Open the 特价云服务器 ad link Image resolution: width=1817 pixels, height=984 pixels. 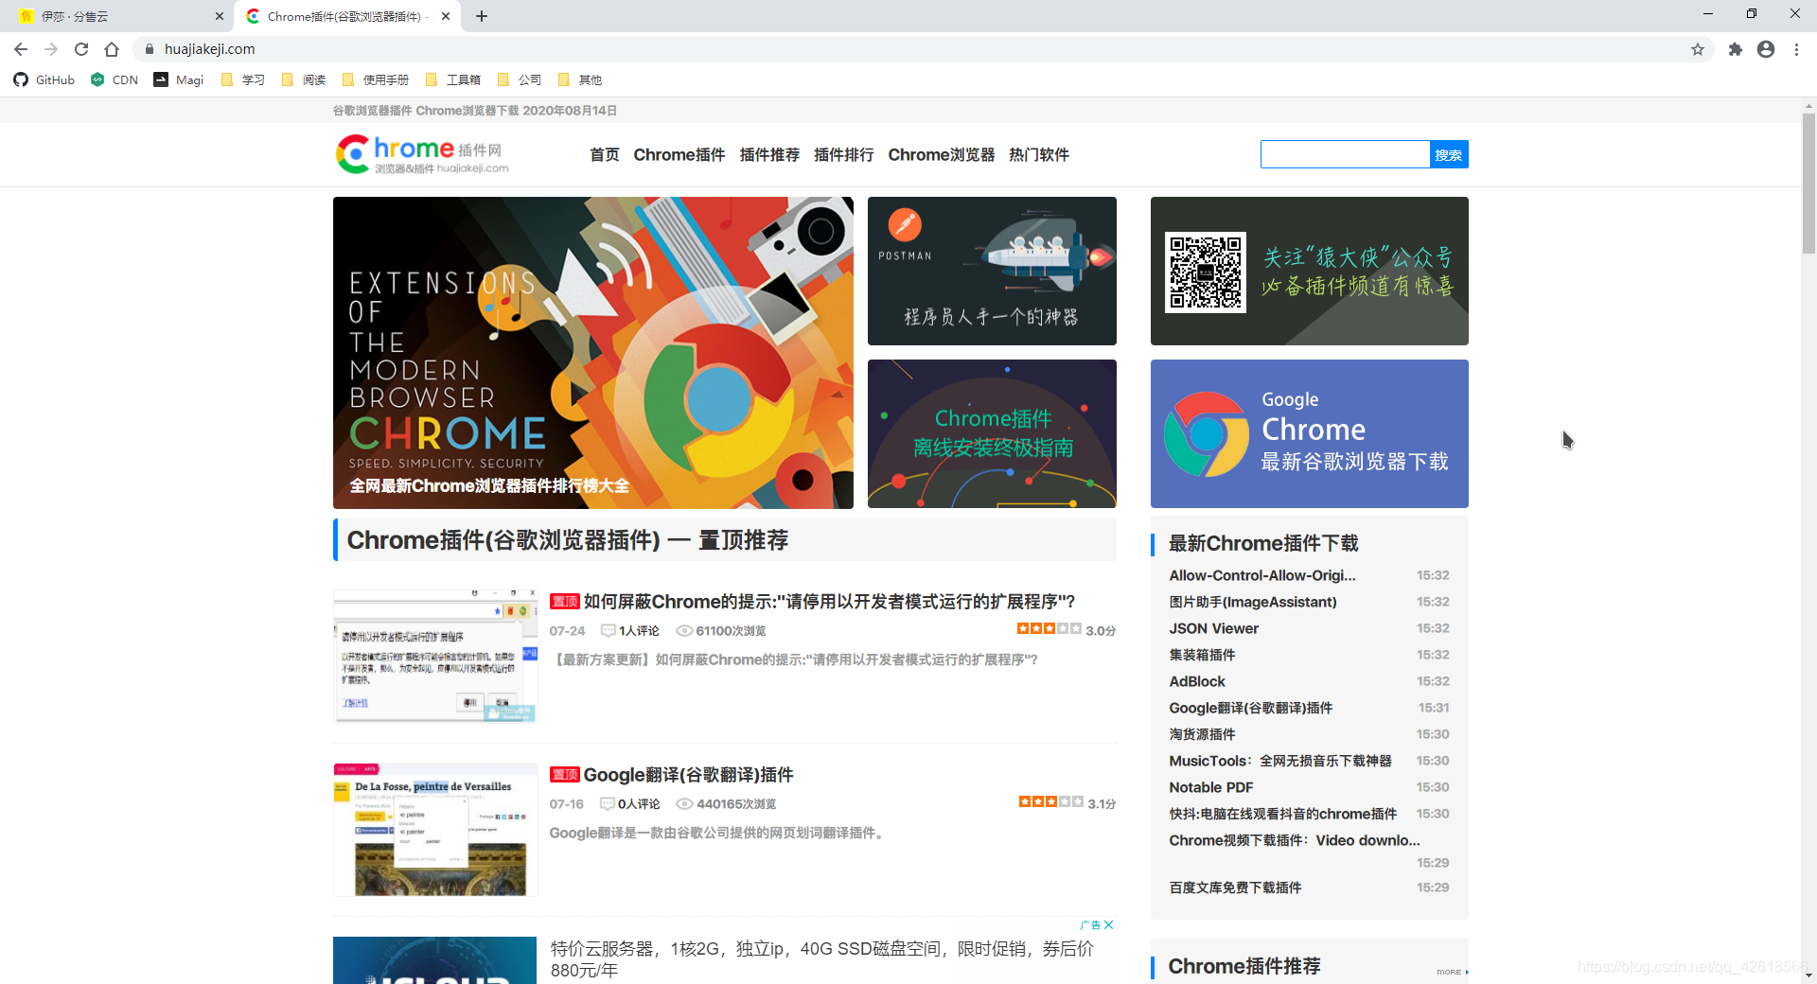821,959
